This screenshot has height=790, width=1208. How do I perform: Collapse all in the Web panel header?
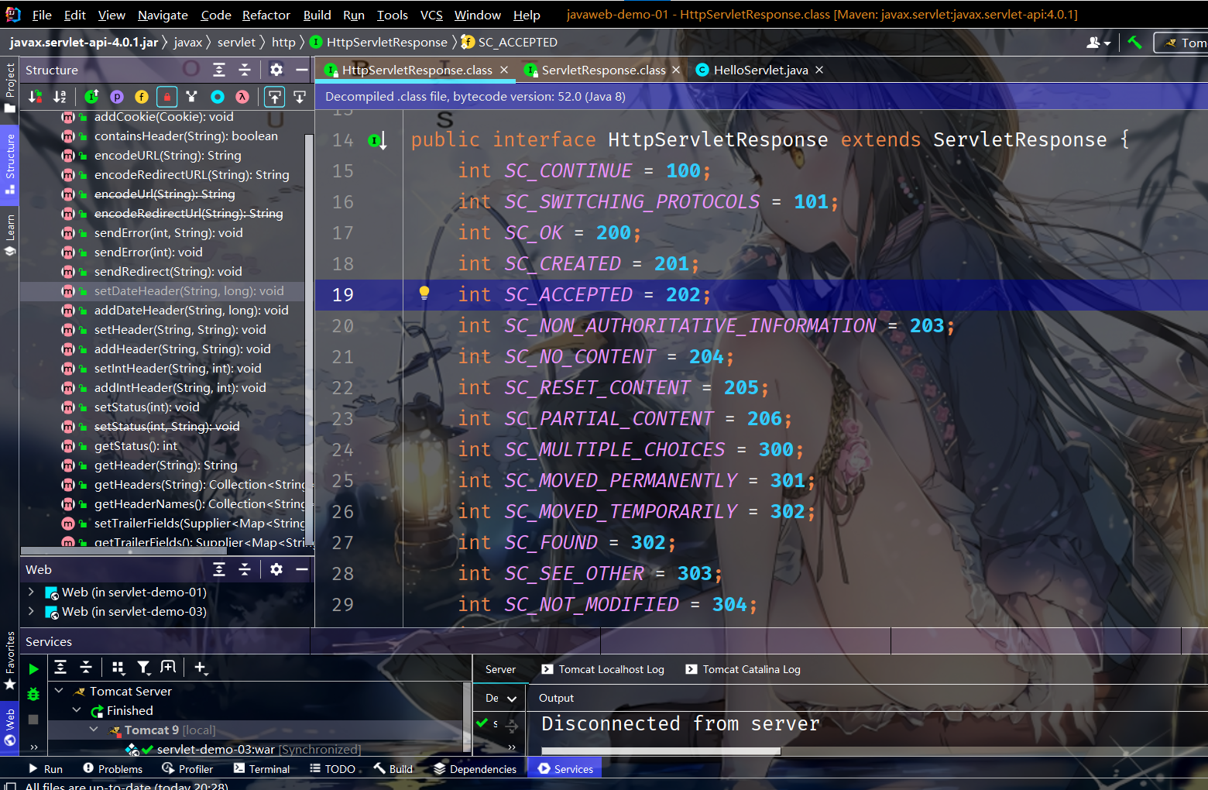tap(245, 569)
